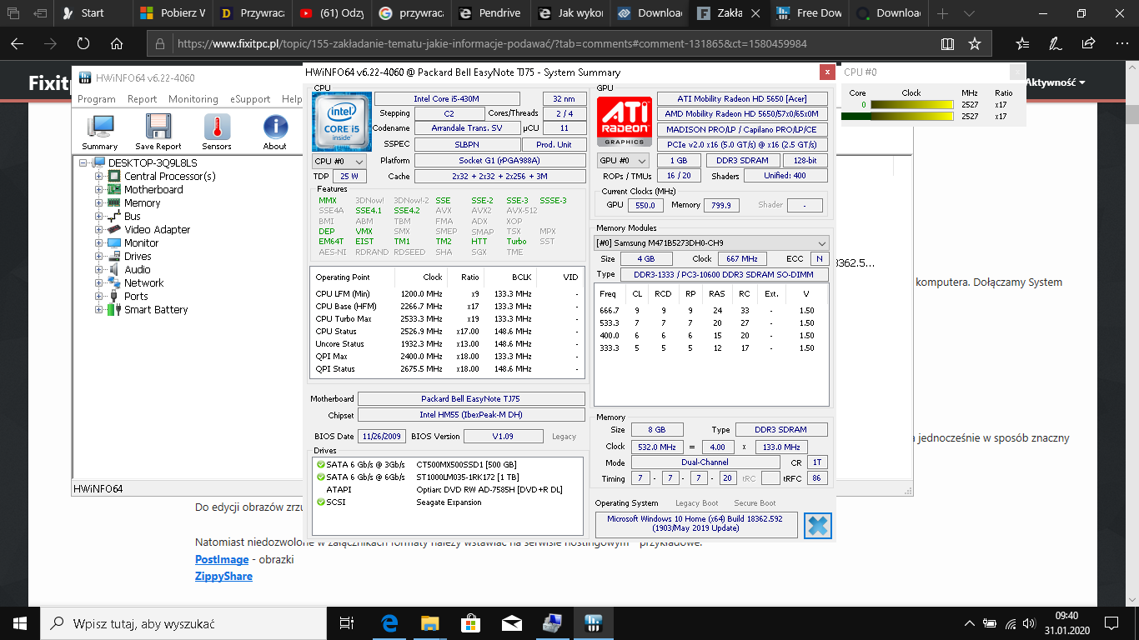Screen dimensions: 1139x640
Task: Click the ATI Radeon Graphics logo
Action: tap(624, 122)
